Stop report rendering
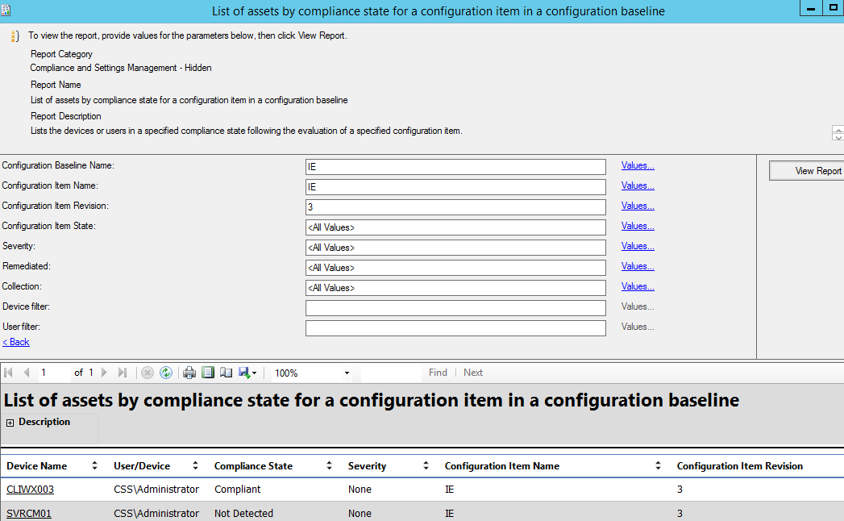Screen dimensions: 844x521 (x=148, y=373)
